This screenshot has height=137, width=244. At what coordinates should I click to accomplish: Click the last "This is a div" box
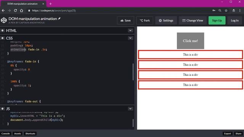(191, 85)
